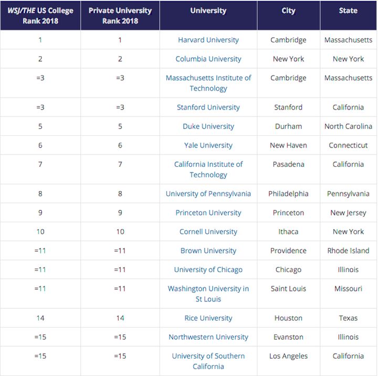
Task: Follow Washington University in St Louis link
Action: [208, 294]
